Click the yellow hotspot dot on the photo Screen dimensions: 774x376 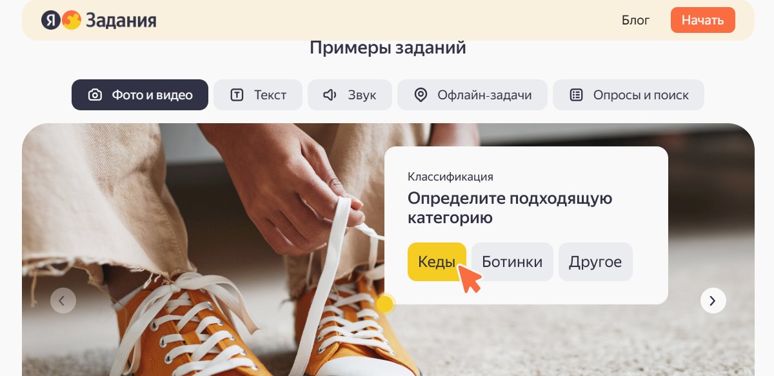point(385,304)
